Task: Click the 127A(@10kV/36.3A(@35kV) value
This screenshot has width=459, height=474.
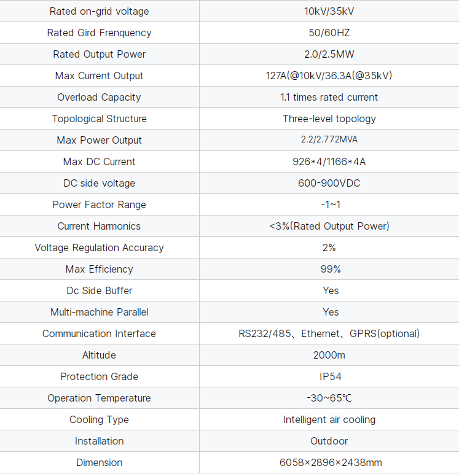Action: 329,76
